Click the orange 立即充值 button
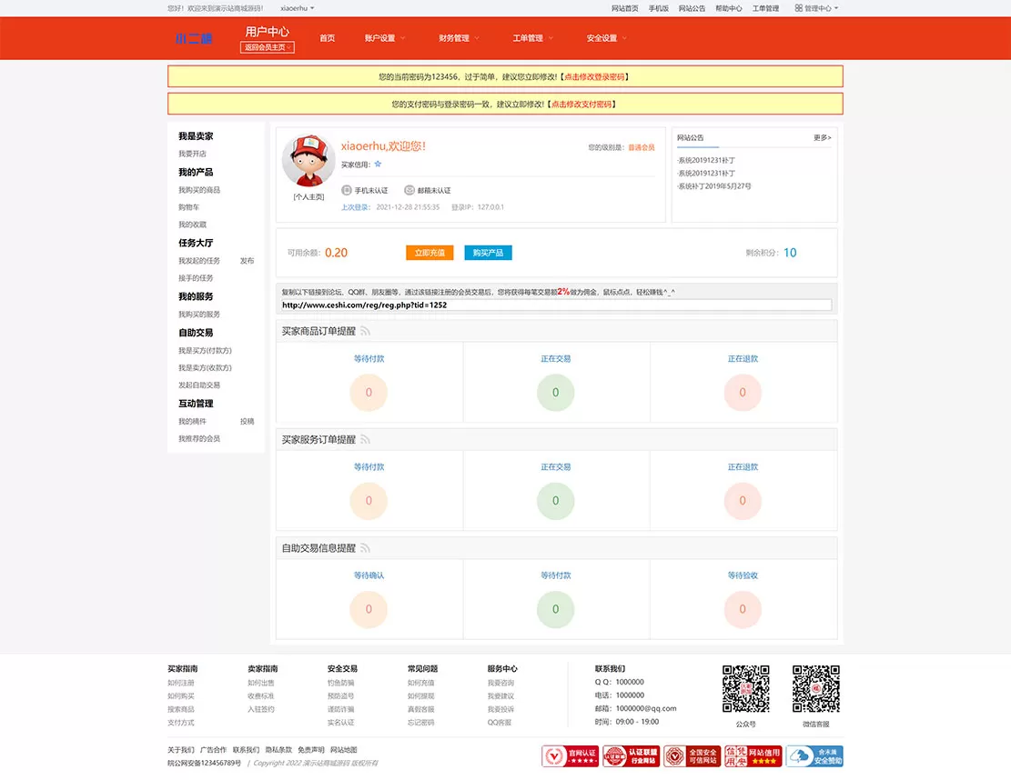 tap(430, 253)
